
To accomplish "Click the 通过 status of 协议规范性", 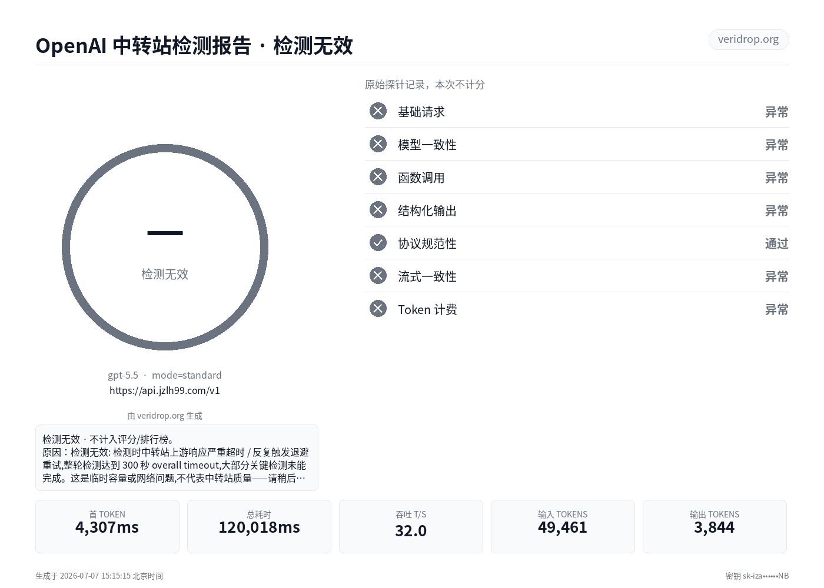I will 776,243.
